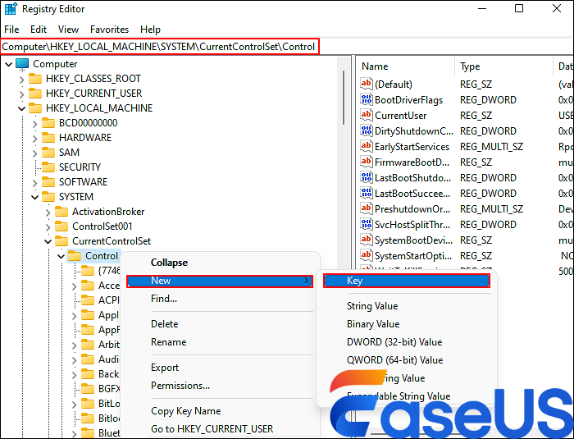The image size is (574, 439).
Task: Click the (Default) string value icon
Action: [367, 85]
